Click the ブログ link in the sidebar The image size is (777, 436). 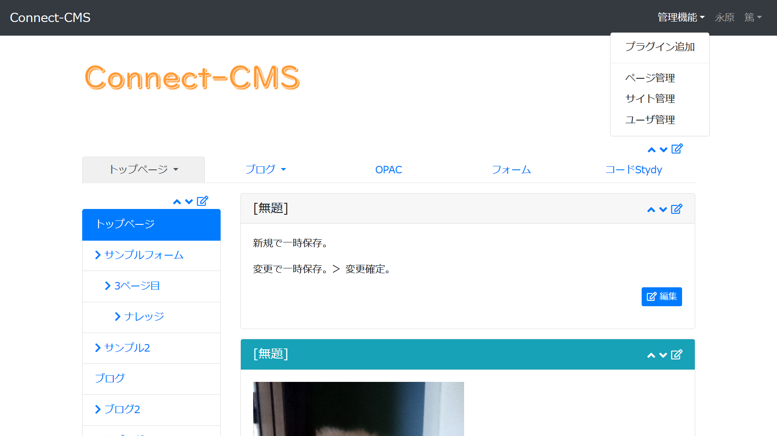coord(109,378)
